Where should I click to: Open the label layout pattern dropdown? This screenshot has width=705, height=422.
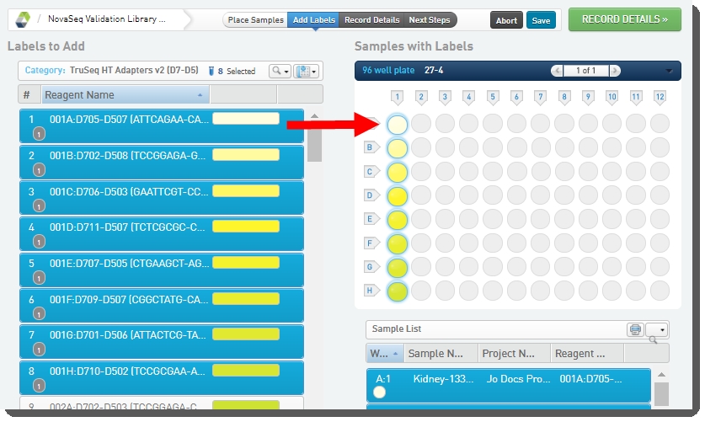[307, 72]
